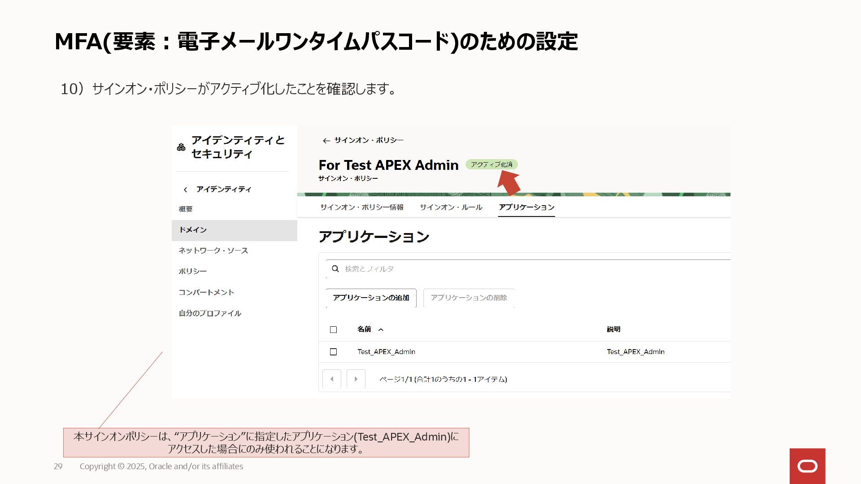Viewport: 861px width, 484px height.
Task: Click the Copyright 2025 Oracle footer text
Action: point(161,467)
